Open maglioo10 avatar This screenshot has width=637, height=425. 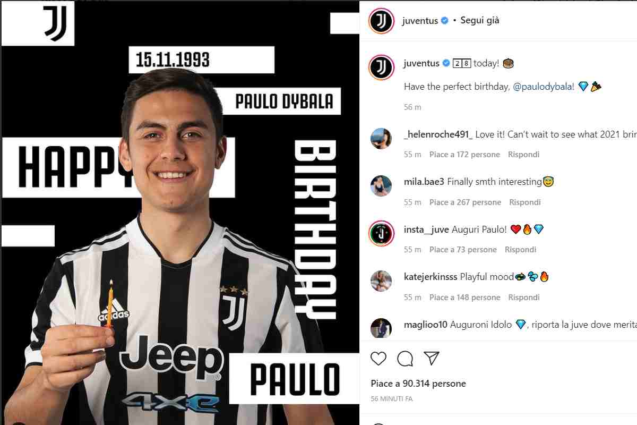(381, 328)
